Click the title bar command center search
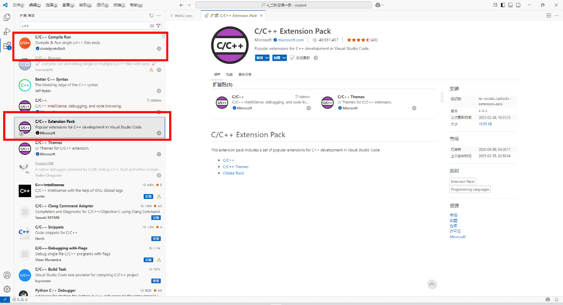Image resolution: width=563 pixels, height=305 pixels. point(284,5)
